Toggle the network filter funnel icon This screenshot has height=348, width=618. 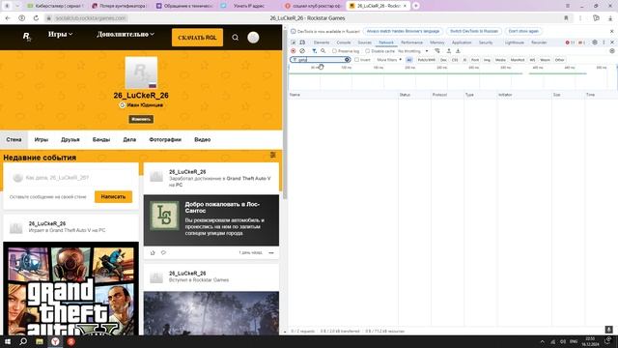coord(314,51)
